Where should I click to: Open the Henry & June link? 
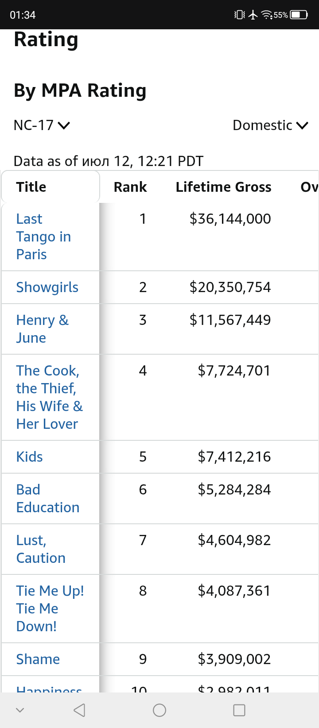click(x=42, y=329)
